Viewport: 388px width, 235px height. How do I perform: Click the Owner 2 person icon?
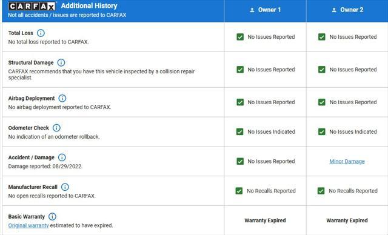click(x=334, y=10)
